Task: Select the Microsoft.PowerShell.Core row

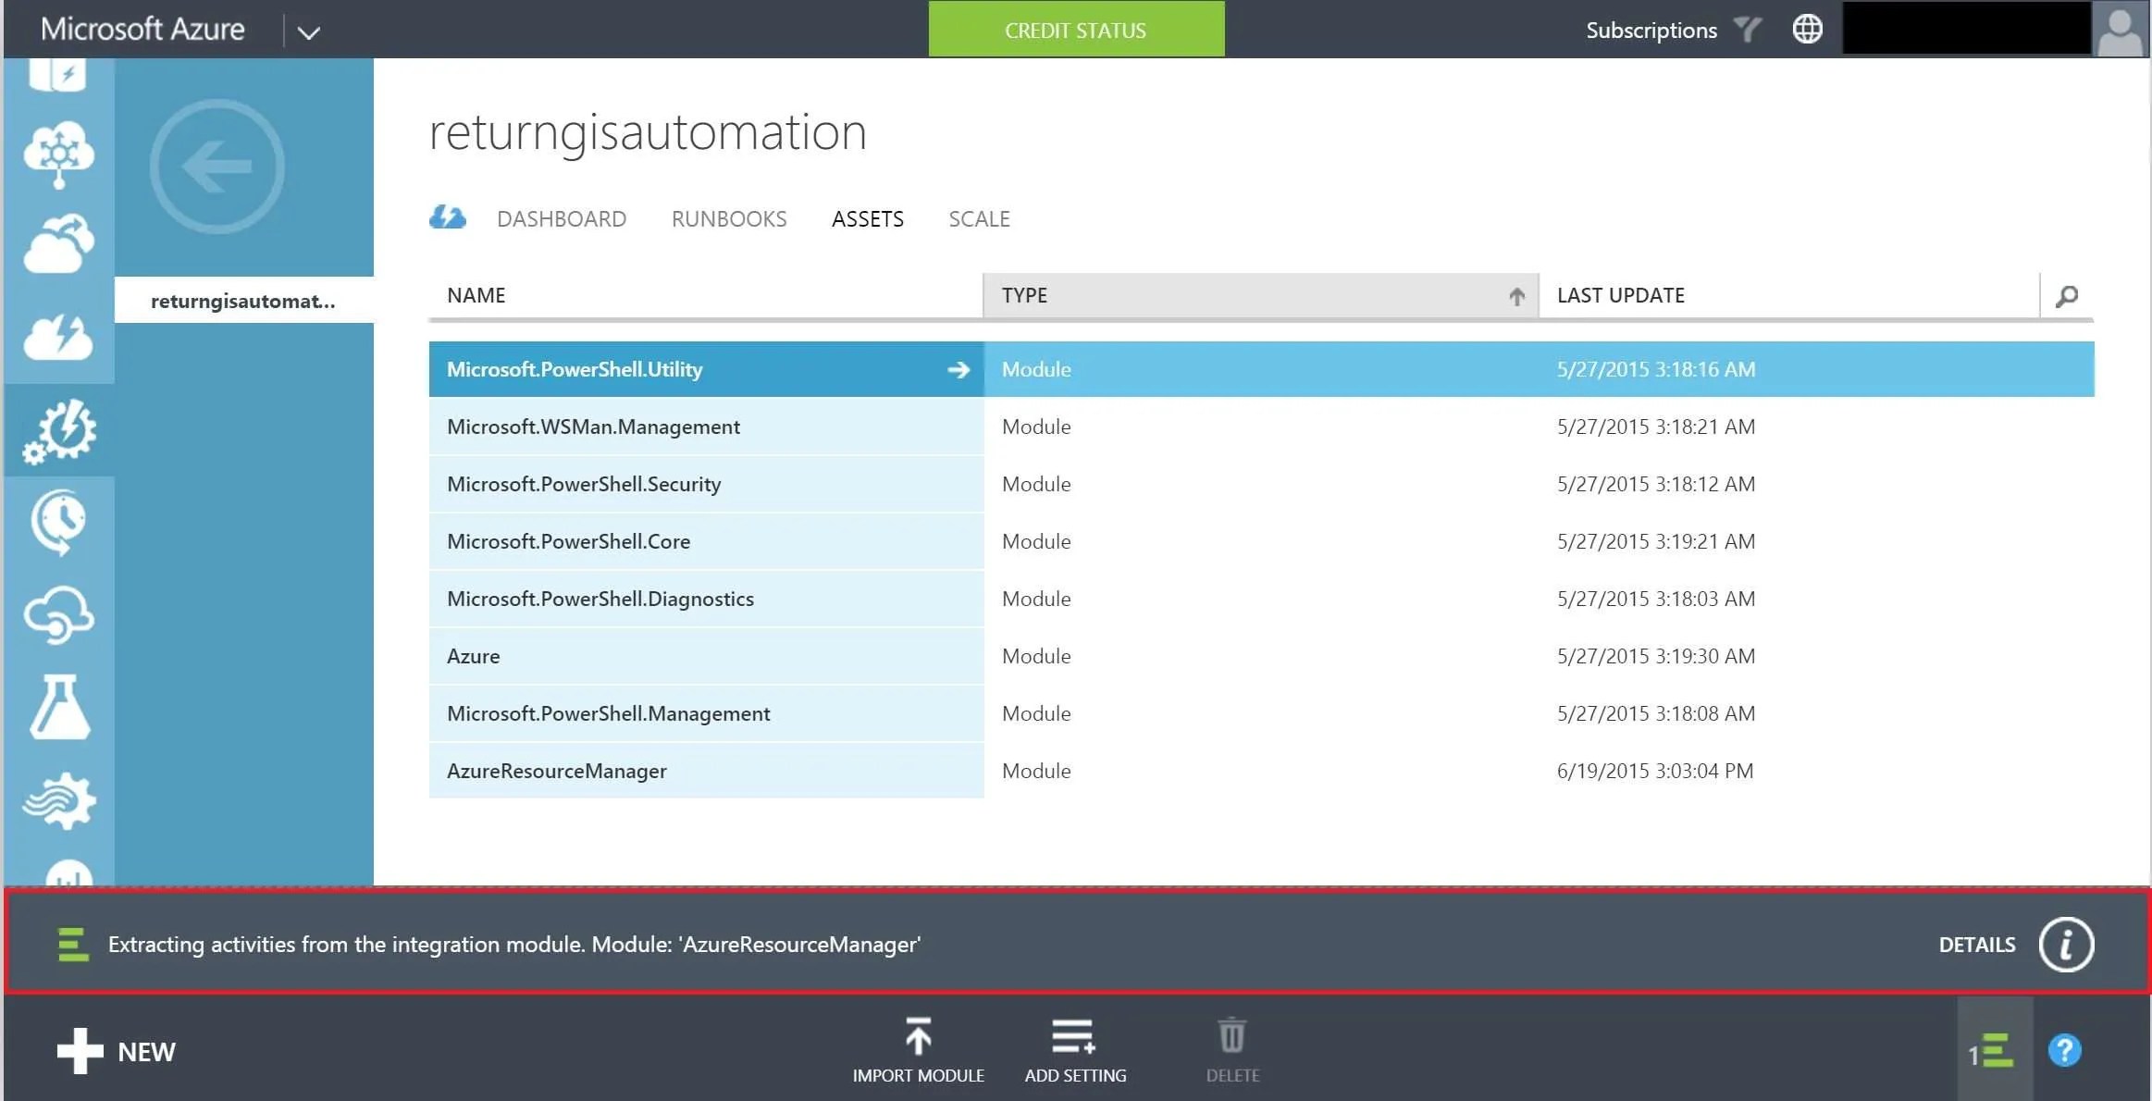Action: pos(1261,541)
